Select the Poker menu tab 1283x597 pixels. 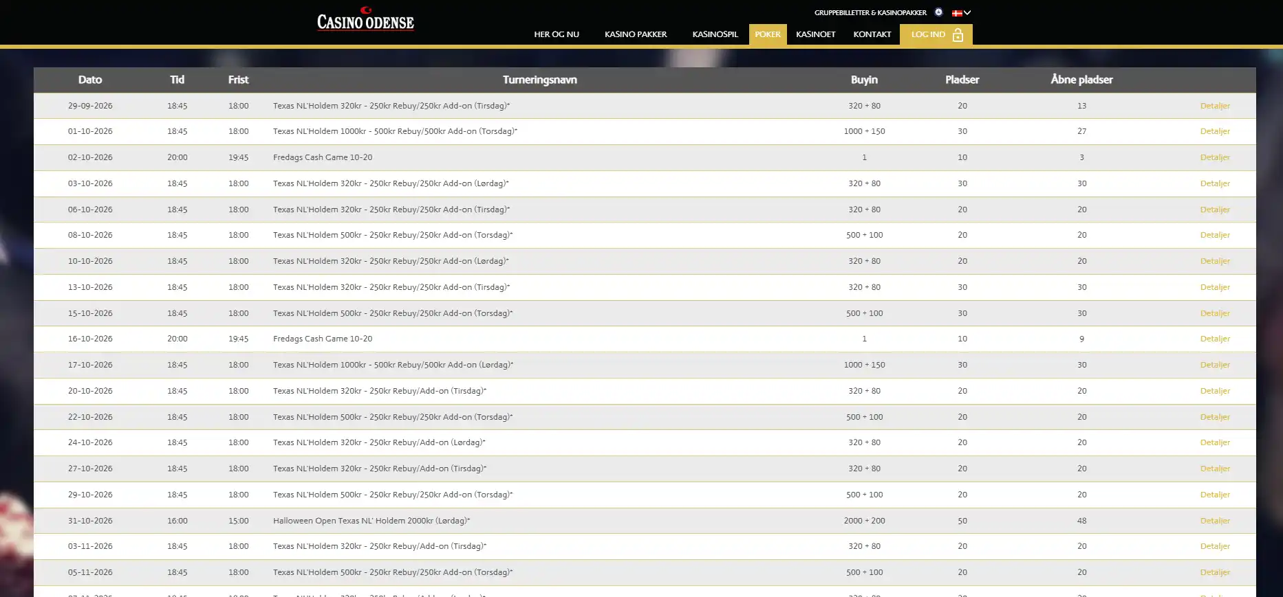tap(768, 34)
